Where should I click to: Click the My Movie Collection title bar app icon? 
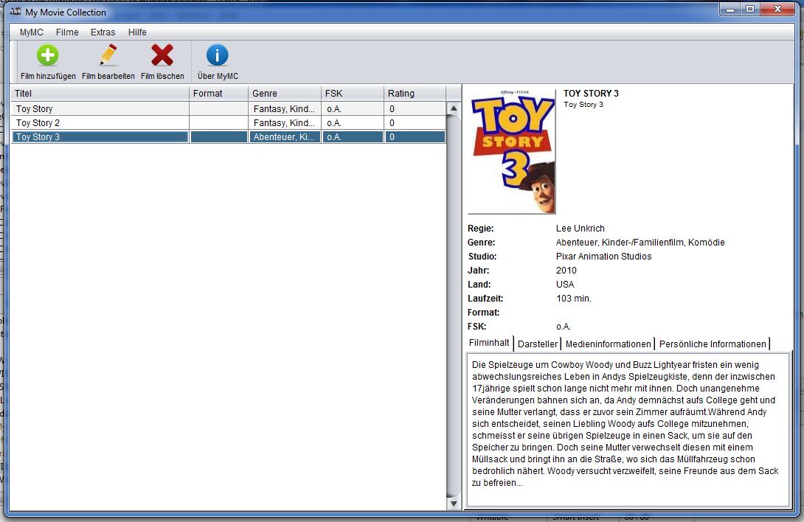pyautogui.click(x=16, y=11)
